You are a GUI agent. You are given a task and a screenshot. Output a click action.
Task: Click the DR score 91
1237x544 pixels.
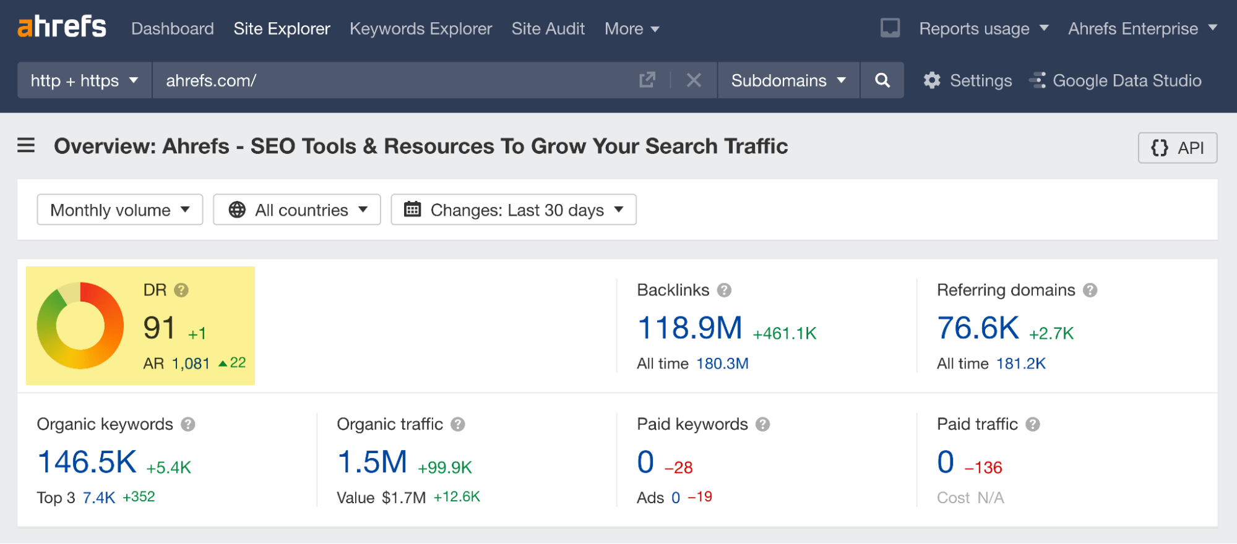(160, 328)
